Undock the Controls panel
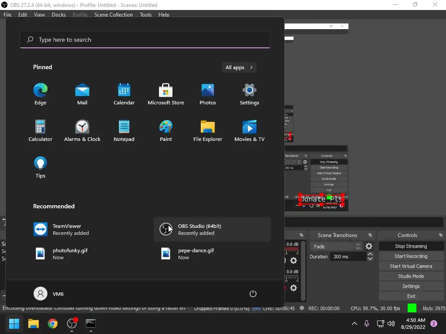Image resolution: width=446 pixels, height=334 pixels. 441,235
